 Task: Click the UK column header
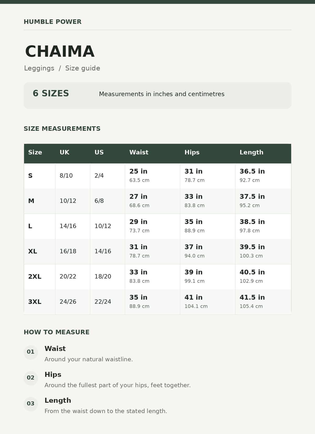[x=64, y=152]
